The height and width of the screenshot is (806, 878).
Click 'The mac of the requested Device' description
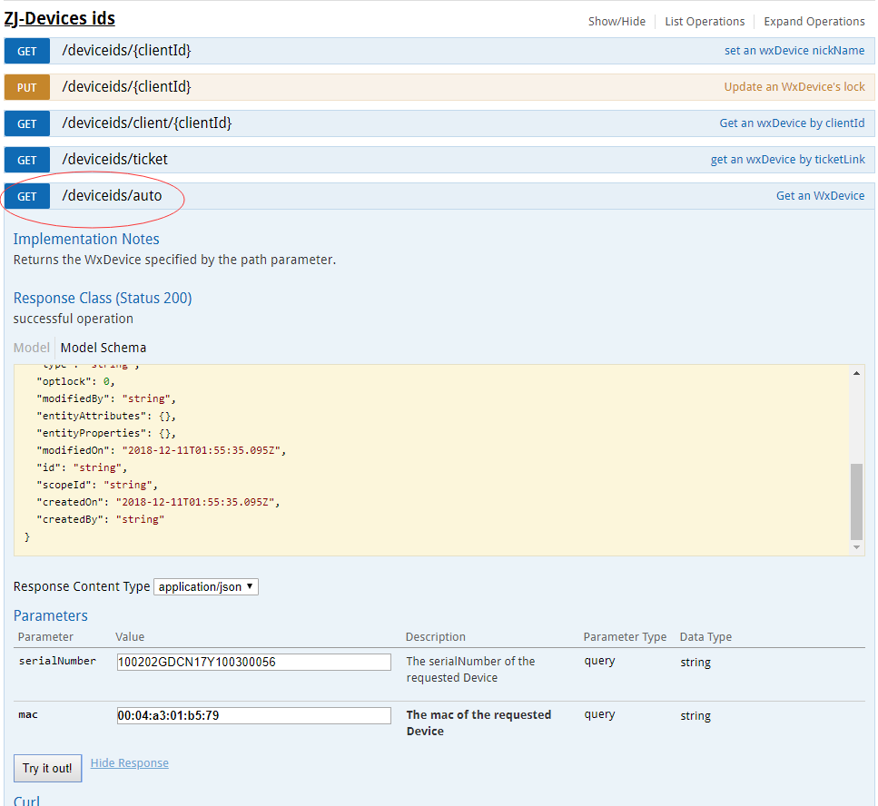tap(478, 723)
